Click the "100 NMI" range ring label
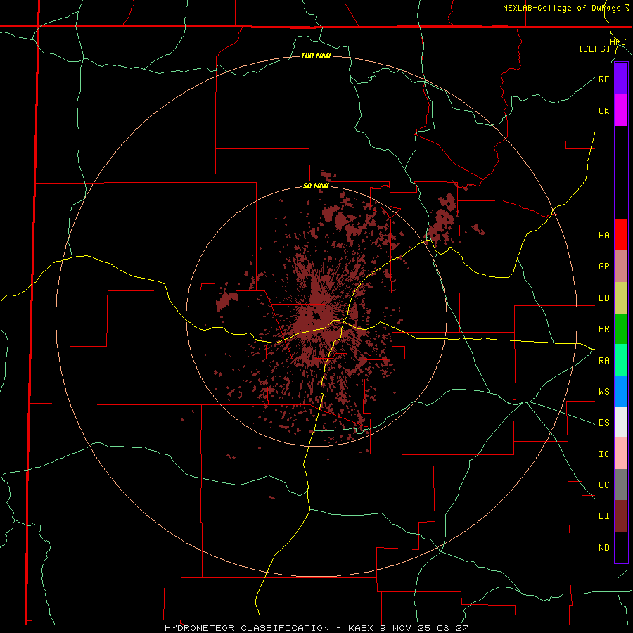The image size is (633, 633). click(316, 56)
